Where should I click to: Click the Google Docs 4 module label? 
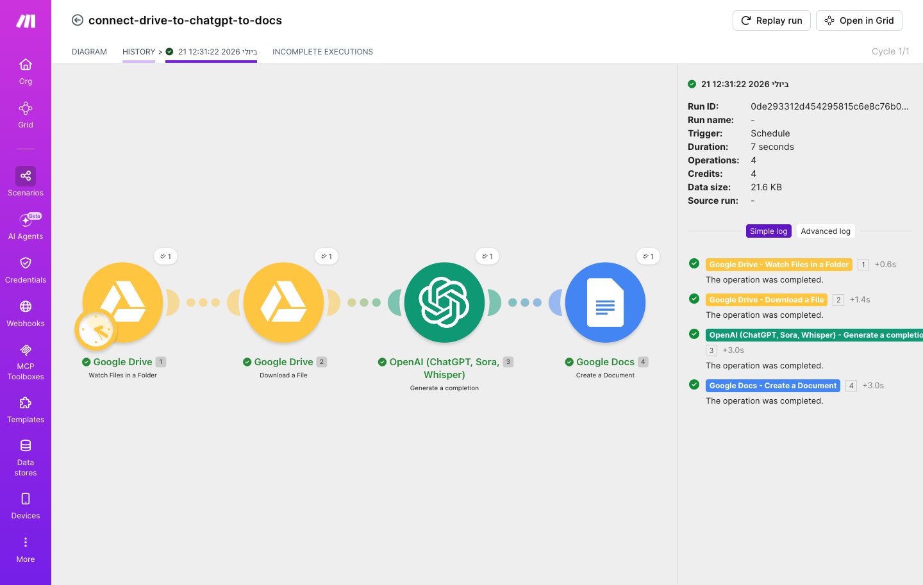coord(606,362)
